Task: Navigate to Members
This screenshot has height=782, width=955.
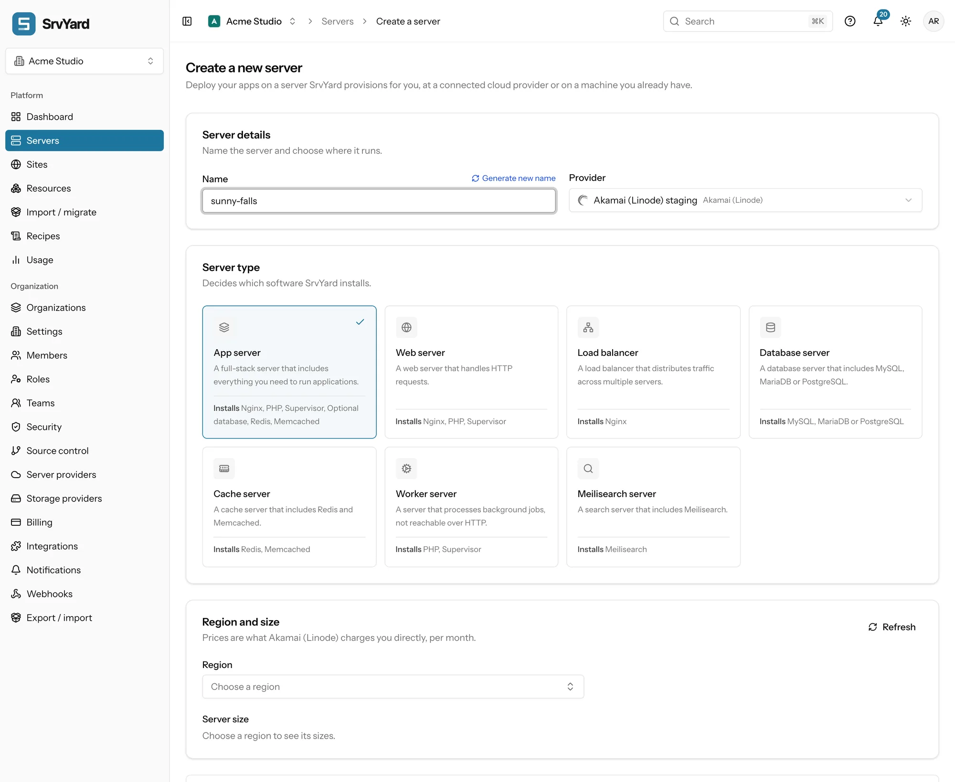Action: pyautogui.click(x=85, y=355)
